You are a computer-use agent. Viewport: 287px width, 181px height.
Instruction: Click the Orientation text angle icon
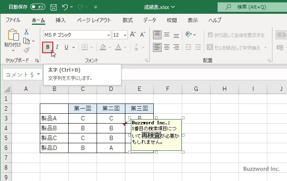(x=188, y=34)
